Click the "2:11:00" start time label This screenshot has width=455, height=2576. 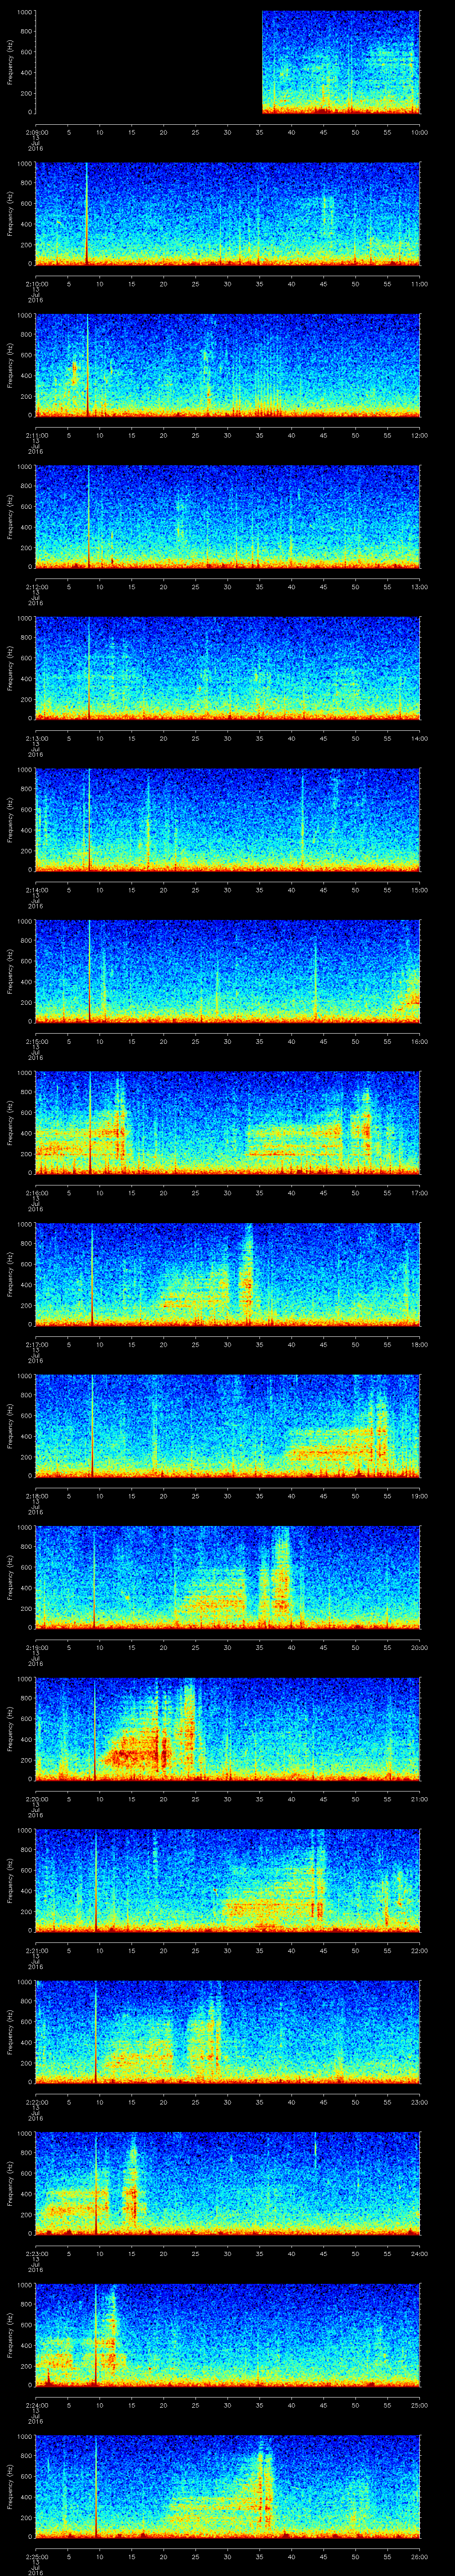[36, 435]
